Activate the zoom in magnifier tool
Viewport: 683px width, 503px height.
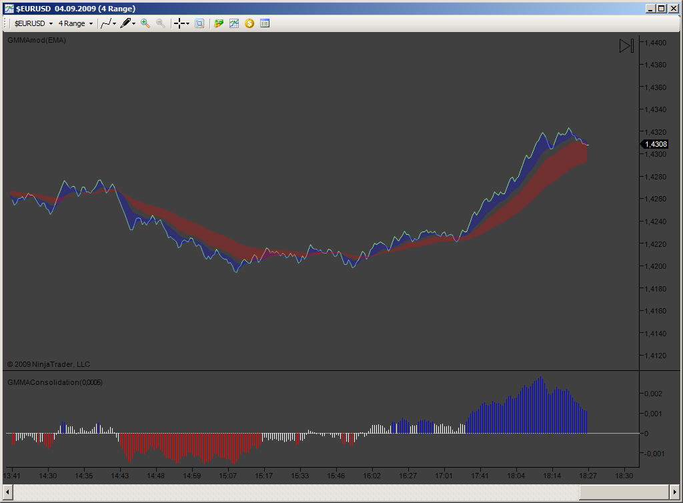(x=145, y=23)
